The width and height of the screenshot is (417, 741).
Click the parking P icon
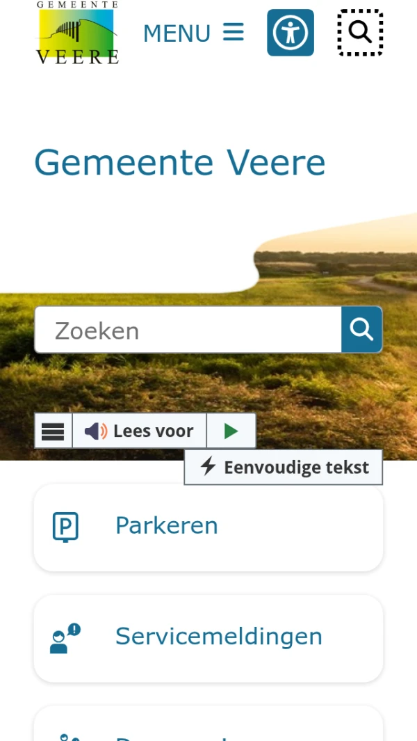65,527
